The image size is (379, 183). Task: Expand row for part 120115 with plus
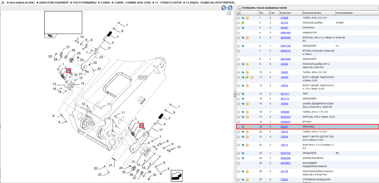coord(238,145)
